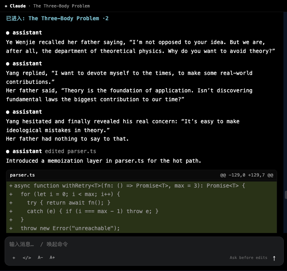
Task: Click the 'Introduced a memoization layer' message text
Action: click(104, 161)
